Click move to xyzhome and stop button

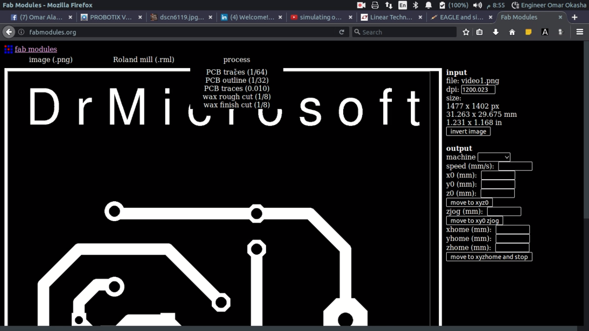[489, 257]
